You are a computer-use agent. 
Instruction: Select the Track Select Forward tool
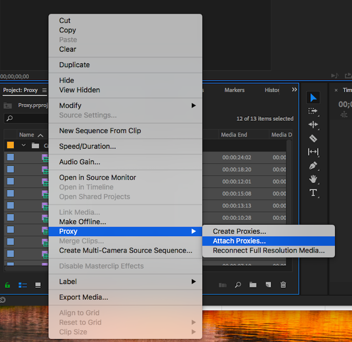(313, 111)
